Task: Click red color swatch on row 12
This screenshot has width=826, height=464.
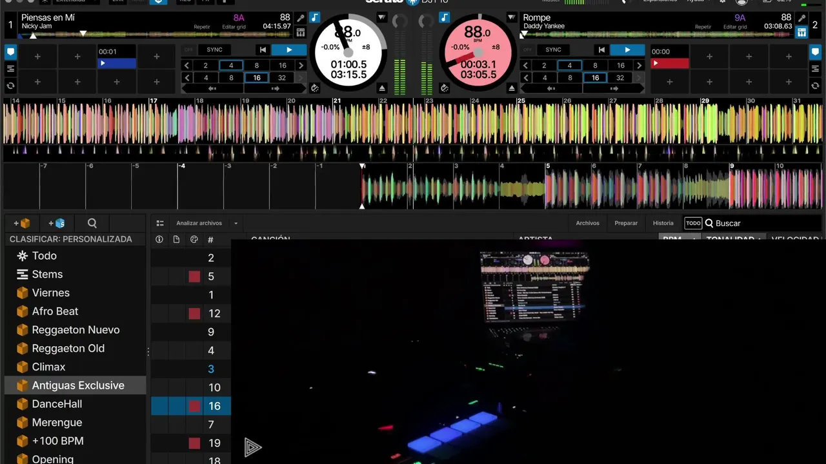Action: coord(194,314)
